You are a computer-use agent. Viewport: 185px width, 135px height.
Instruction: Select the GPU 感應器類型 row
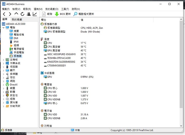click(x=72, y=32)
